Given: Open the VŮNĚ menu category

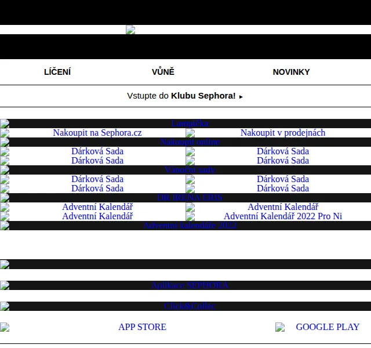Looking at the screenshot, I should pos(163,72).
